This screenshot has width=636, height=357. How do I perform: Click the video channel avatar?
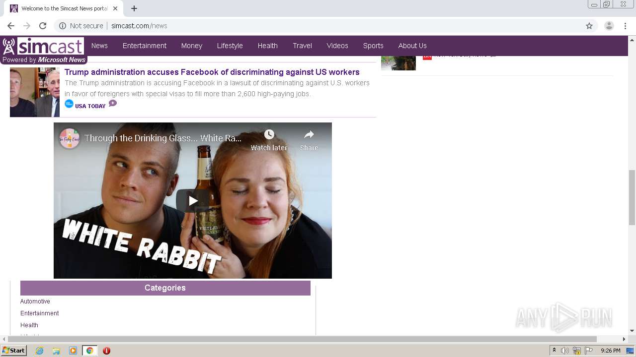coord(70,138)
